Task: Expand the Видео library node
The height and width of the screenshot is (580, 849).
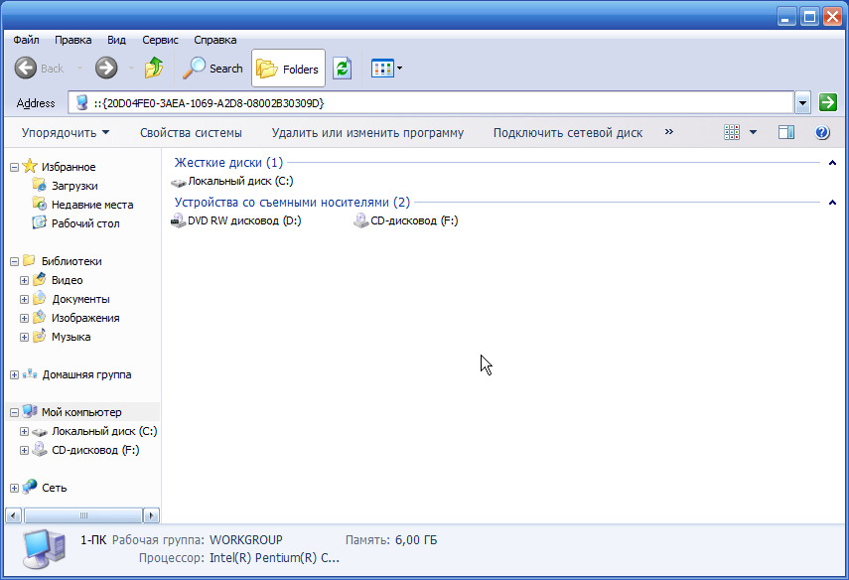Action: (24, 280)
